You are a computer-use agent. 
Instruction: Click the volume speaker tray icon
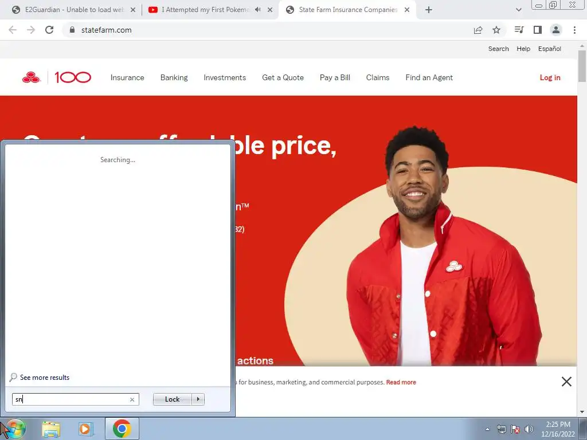pyautogui.click(x=529, y=430)
